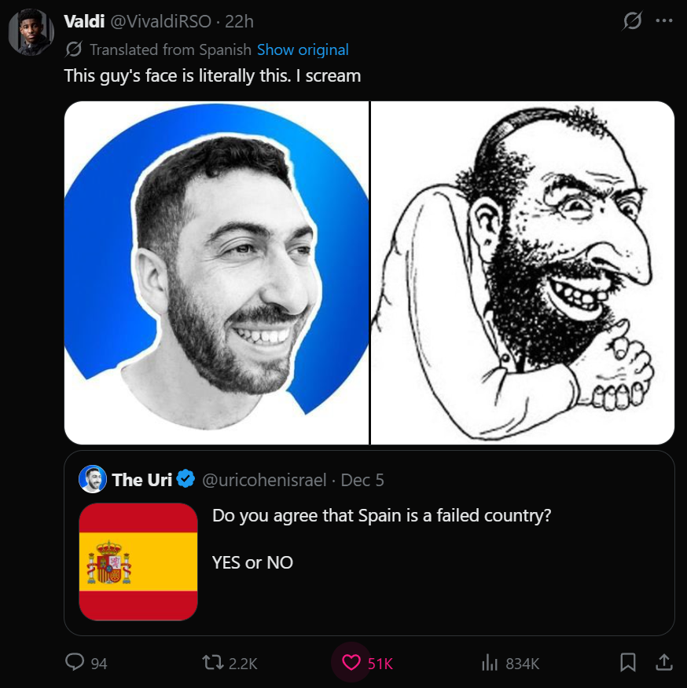Image resolution: width=687 pixels, height=688 pixels.
Task: Open the three-dot more options menu
Action: 663,20
